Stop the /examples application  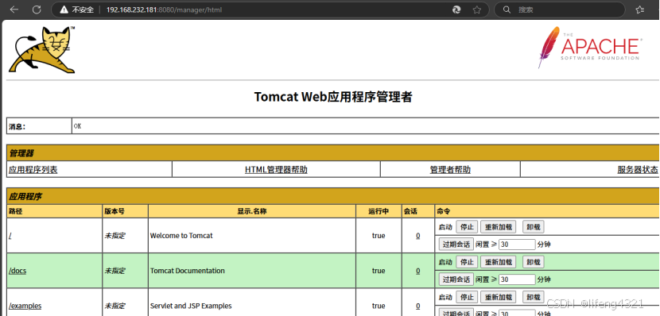[467, 297]
